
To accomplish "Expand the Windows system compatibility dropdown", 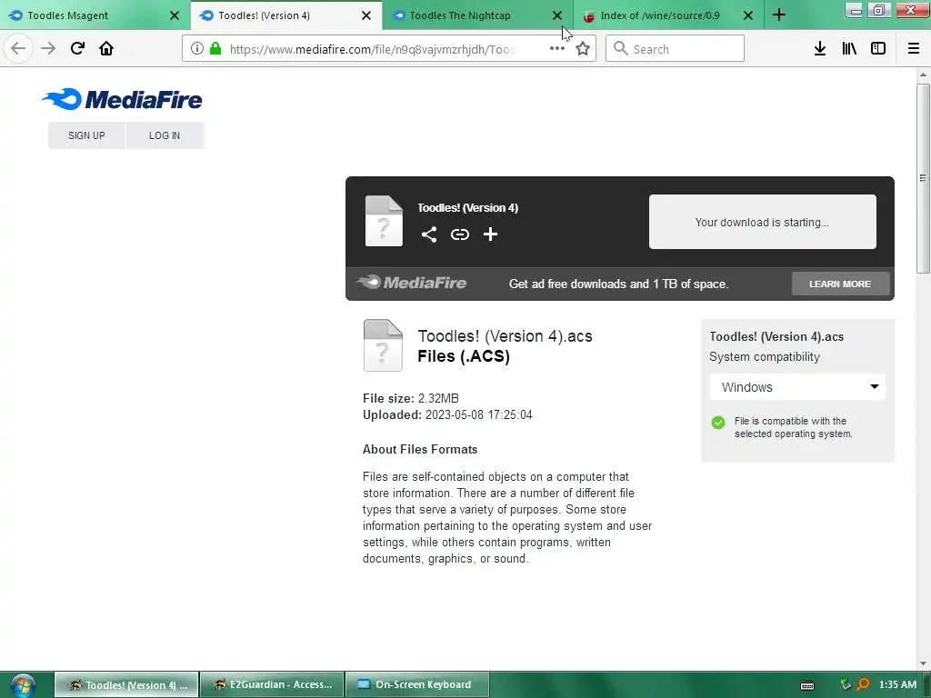I will click(797, 387).
